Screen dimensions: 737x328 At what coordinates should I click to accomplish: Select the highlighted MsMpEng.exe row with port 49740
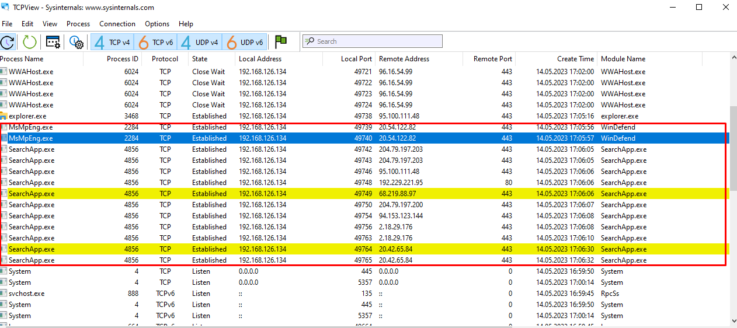point(364,138)
